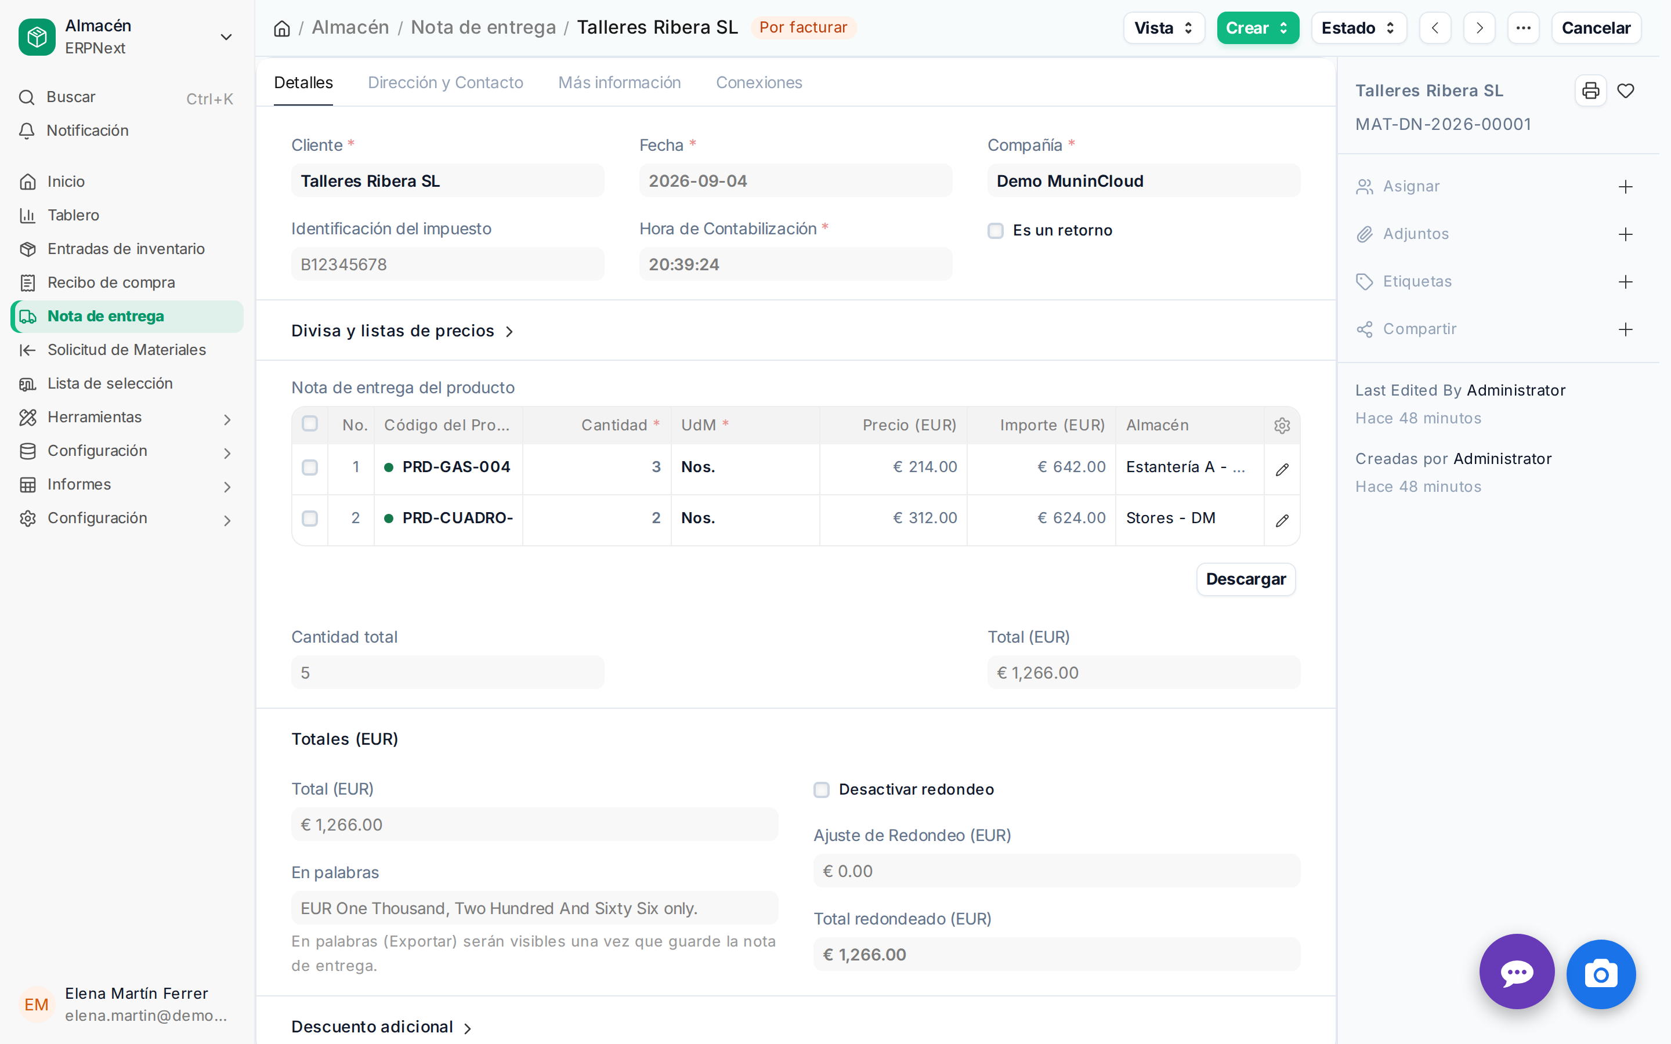The width and height of the screenshot is (1671, 1044).
Task: Open Almacén breadcrumb link
Action: [350, 28]
